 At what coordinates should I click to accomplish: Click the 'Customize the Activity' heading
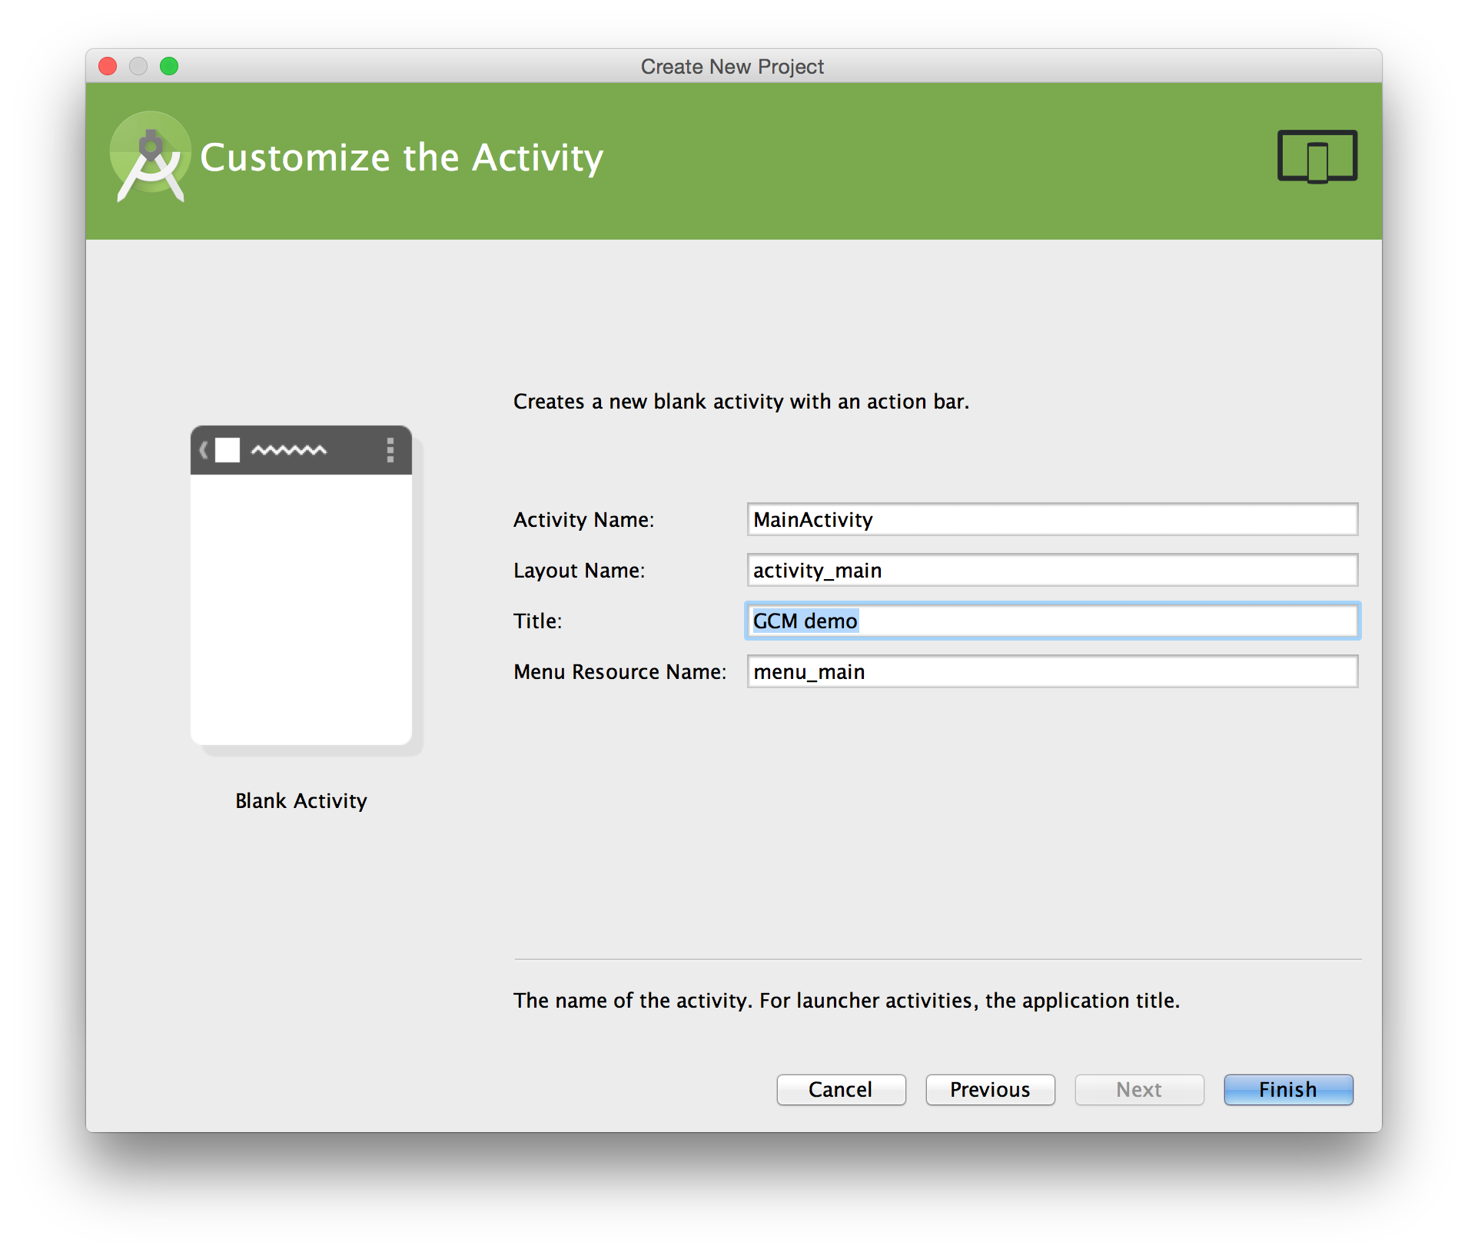click(401, 158)
